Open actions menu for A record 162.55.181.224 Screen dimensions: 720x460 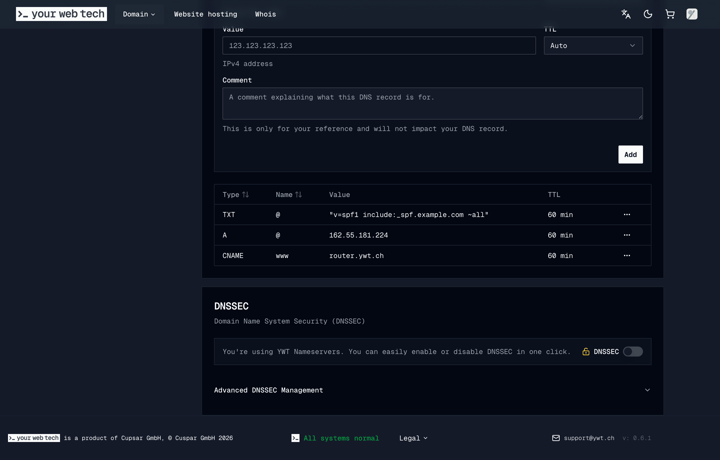coord(627,235)
